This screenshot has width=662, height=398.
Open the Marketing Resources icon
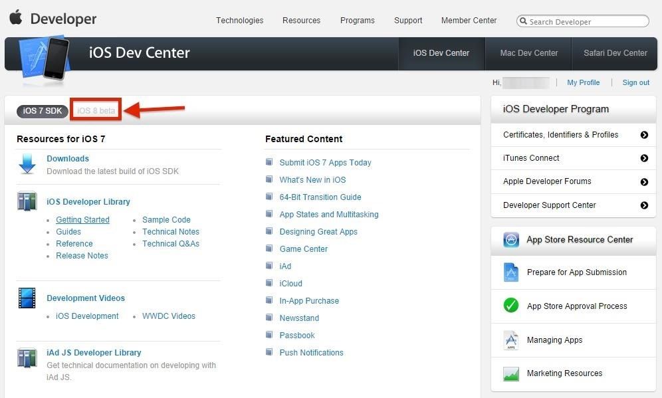point(510,373)
